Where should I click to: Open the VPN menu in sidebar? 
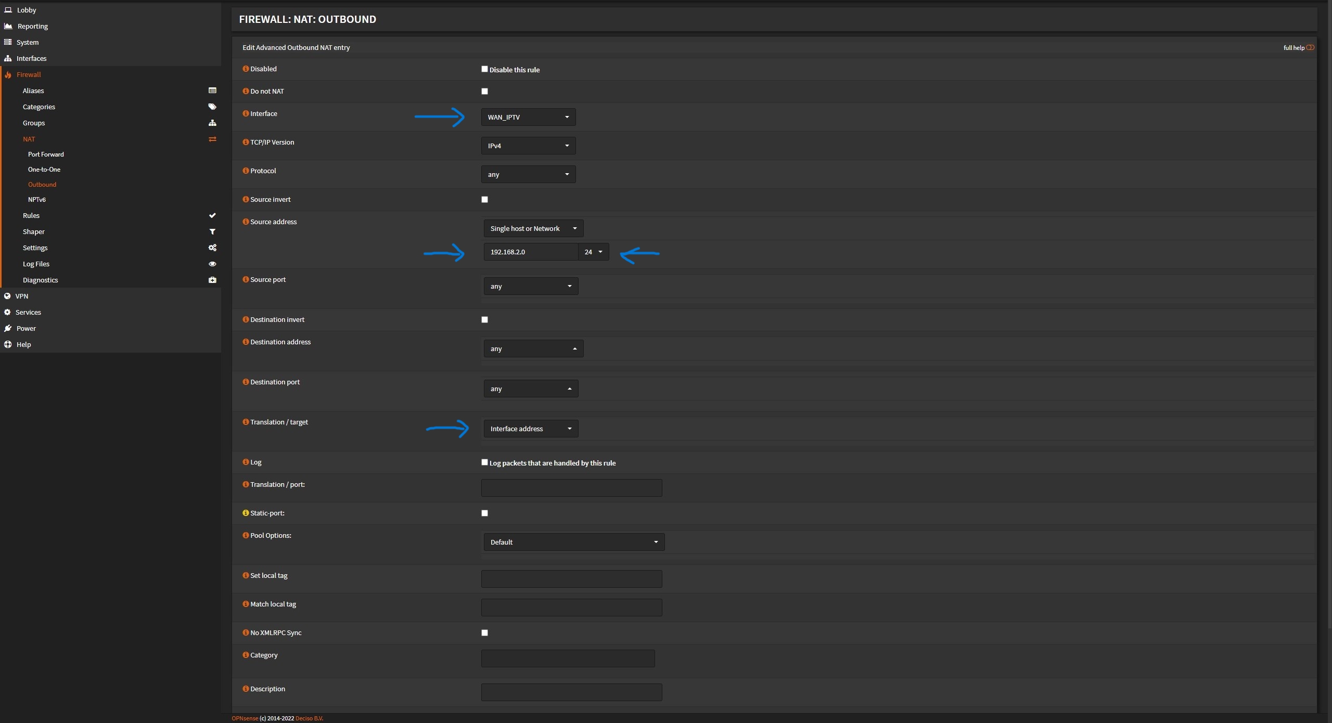point(22,296)
